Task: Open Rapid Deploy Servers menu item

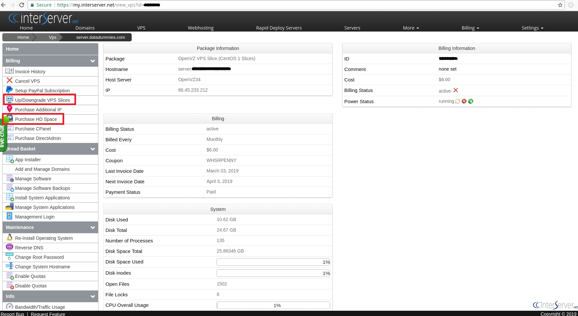Action: (x=279, y=28)
